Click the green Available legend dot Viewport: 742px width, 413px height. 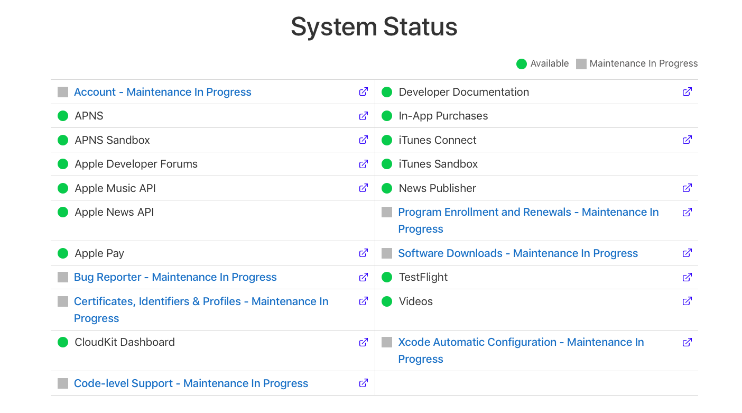coord(522,64)
